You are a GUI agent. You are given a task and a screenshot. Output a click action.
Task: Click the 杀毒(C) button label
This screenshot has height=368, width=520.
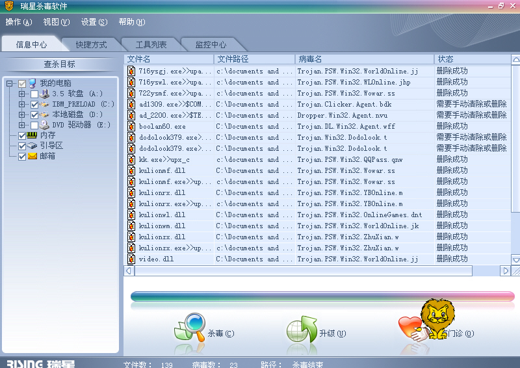[x=221, y=334]
